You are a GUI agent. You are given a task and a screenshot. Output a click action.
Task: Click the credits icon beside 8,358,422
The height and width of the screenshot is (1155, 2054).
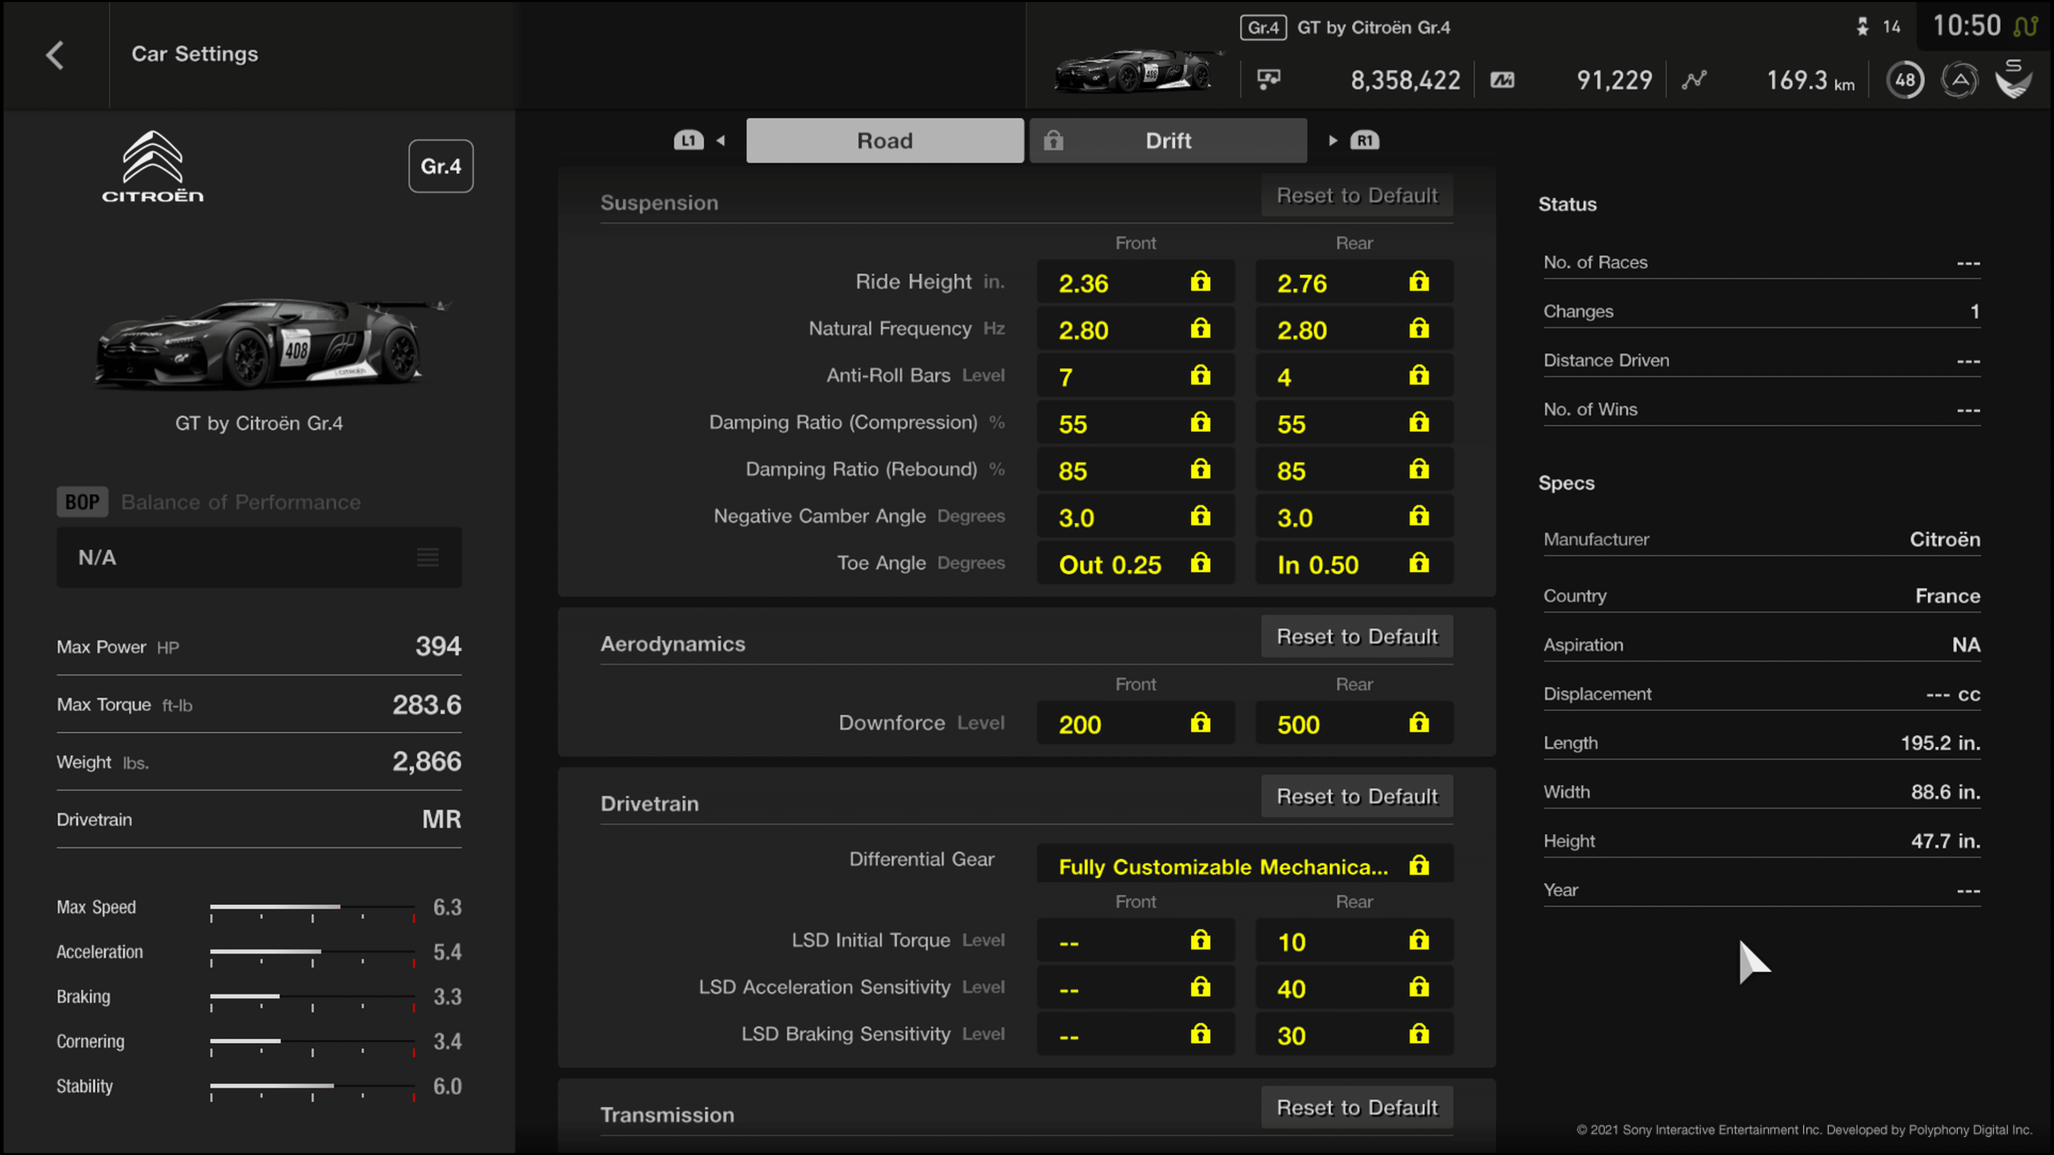click(1269, 79)
